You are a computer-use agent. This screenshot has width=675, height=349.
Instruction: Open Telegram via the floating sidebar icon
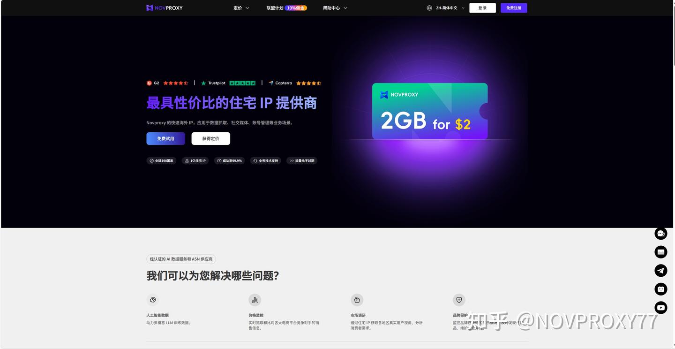pyautogui.click(x=660, y=270)
